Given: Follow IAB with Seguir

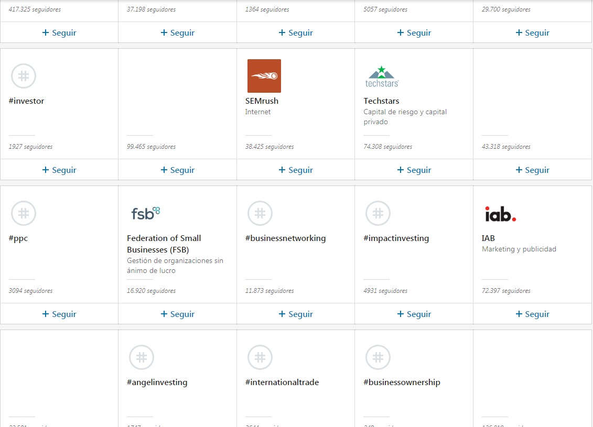Looking at the screenshot, I should (x=533, y=314).
